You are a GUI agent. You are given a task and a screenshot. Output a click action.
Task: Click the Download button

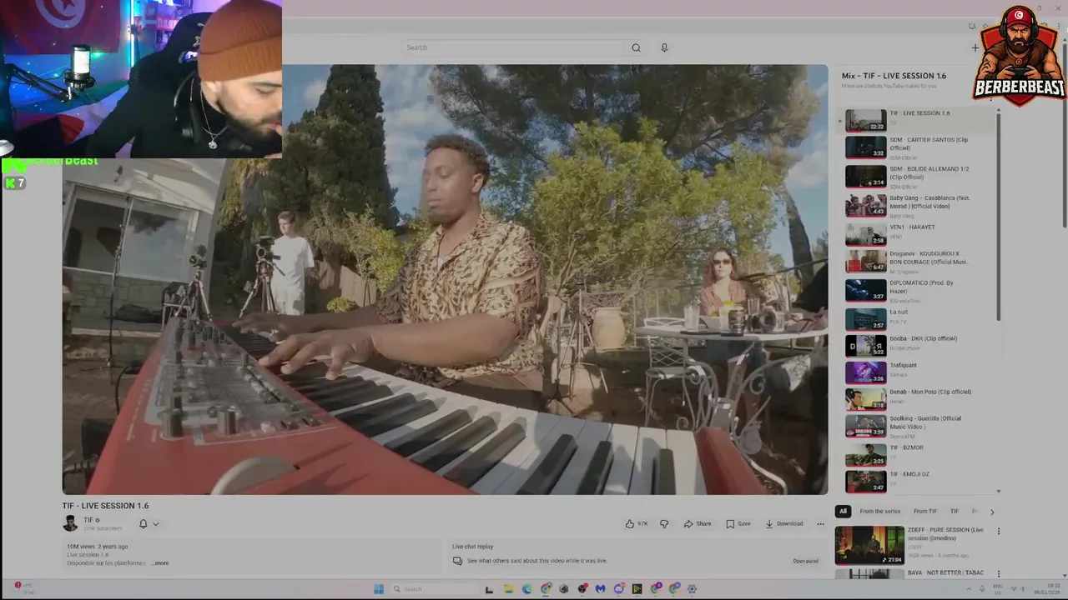784,524
